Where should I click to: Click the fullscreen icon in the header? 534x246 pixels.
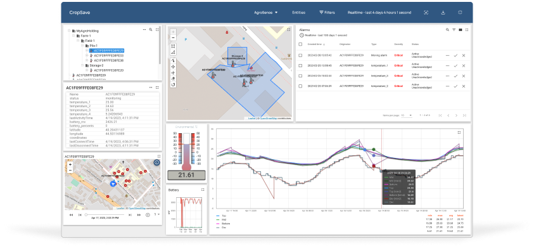[x=460, y=12]
